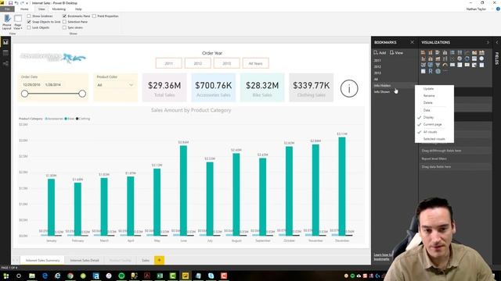Uncheck Snap Objects to Grid
The image size is (501, 281).
pyautogui.click(x=29, y=22)
